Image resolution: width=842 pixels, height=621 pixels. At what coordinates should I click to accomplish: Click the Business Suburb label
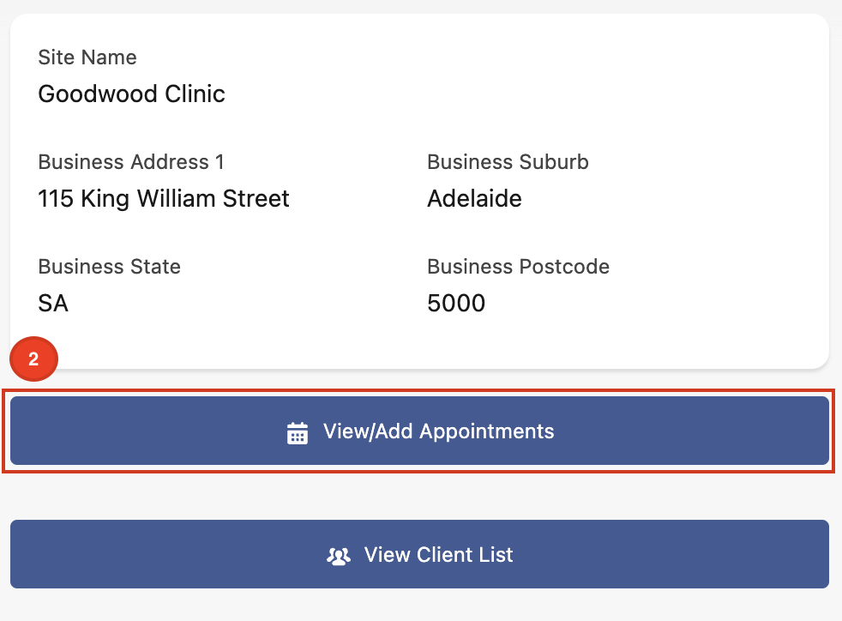click(508, 162)
